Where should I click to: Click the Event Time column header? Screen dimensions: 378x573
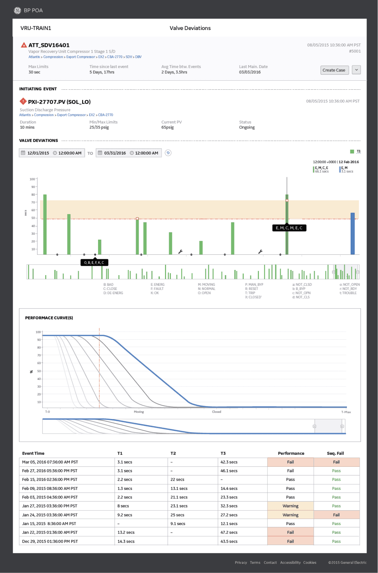point(33,453)
